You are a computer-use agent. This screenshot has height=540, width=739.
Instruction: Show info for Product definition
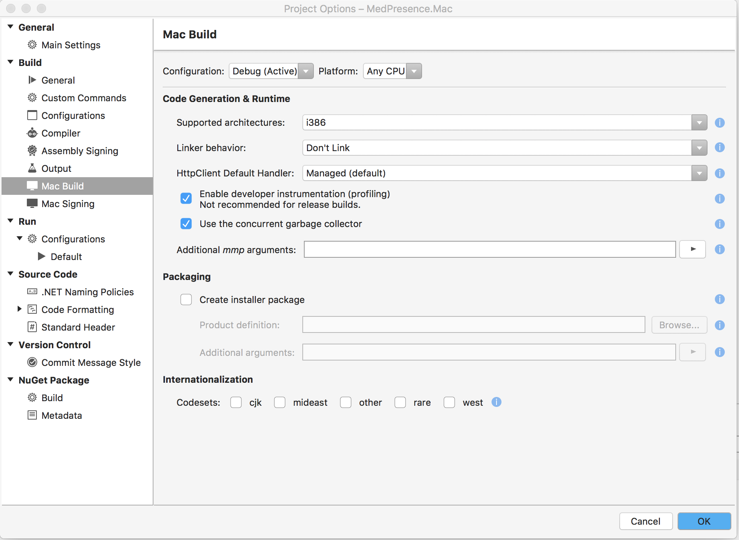pyautogui.click(x=720, y=325)
